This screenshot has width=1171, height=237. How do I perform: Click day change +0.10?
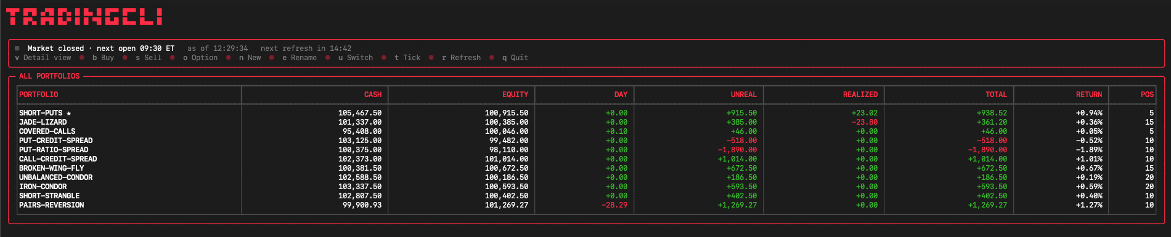616,131
